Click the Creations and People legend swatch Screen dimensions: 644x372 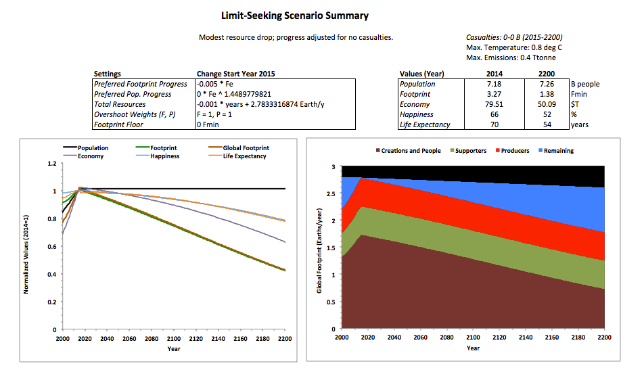(x=377, y=151)
